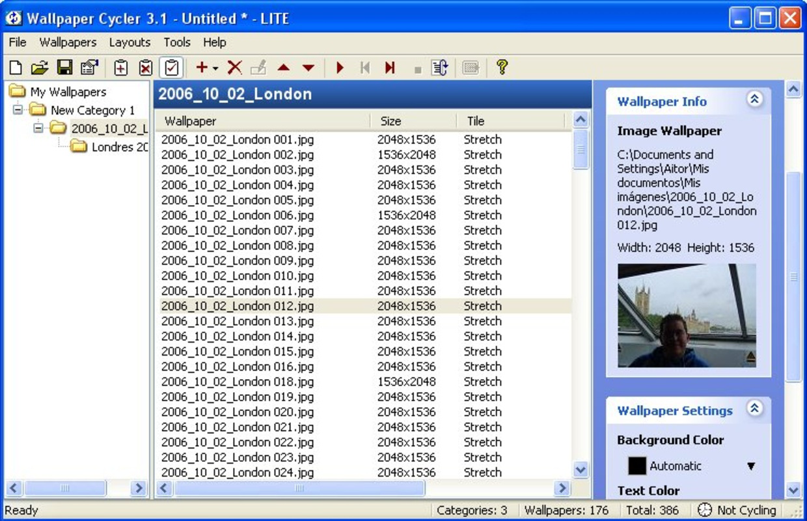This screenshot has width=807, height=521.
Task: Collapse the Wallpaper Info panel with its chevron
Action: (x=755, y=101)
